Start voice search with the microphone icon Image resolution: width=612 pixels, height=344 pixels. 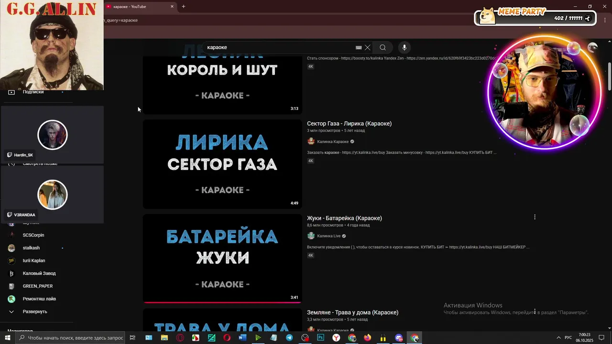(x=404, y=47)
